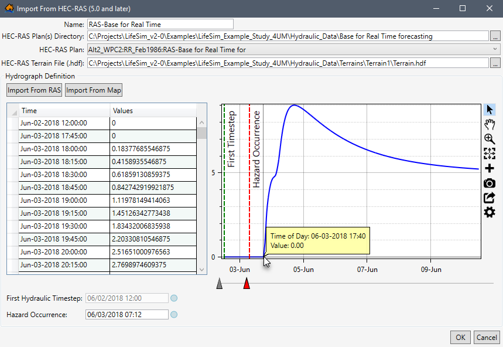This screenshot has height=347, width=503.
Task: Toggle the indicator beside First Hydraulic Timestep
Action: tap(173, 298)
